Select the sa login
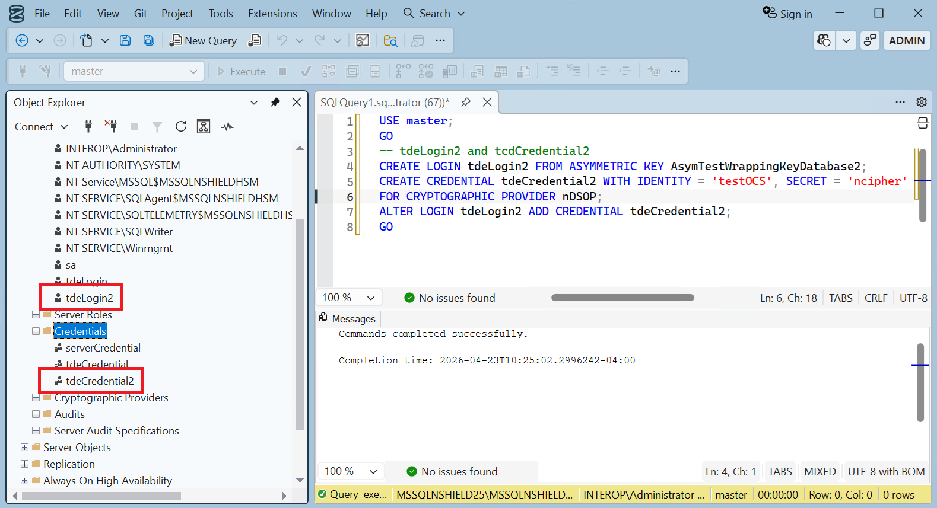Image resolution: width=937 pixels, height=508 pixels. pos(71,265)
